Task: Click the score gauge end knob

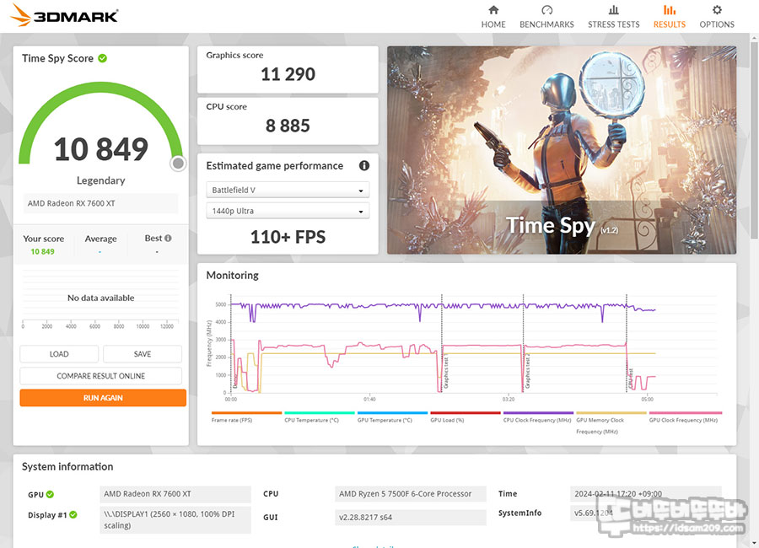Action: 178,164
